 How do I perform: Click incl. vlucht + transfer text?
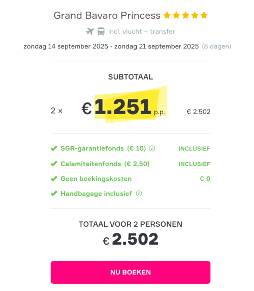pyautogui.click(x=142, y=32)
